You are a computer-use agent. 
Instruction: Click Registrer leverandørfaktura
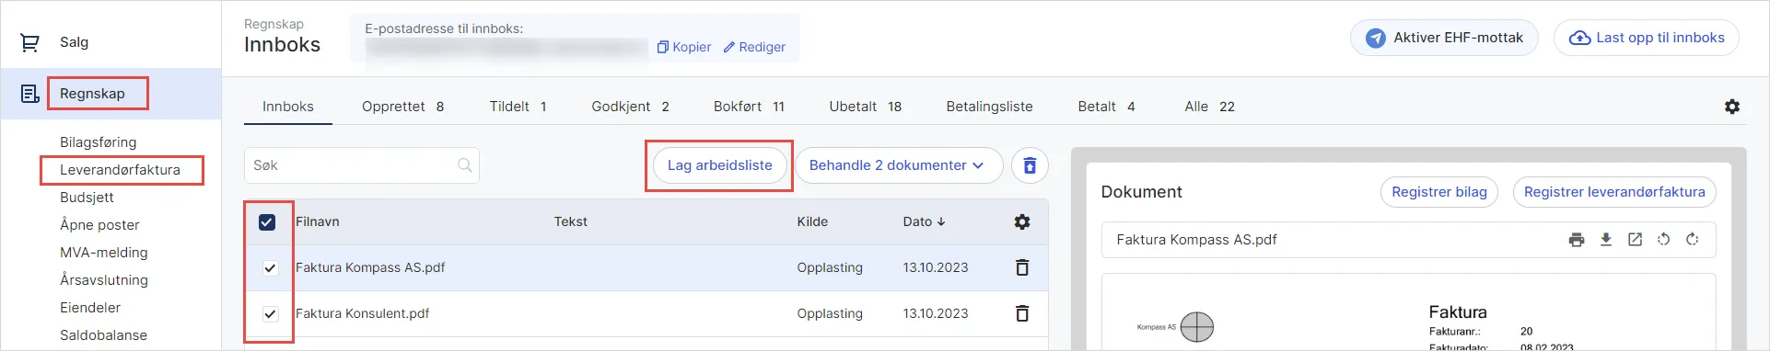[1614, 192]
